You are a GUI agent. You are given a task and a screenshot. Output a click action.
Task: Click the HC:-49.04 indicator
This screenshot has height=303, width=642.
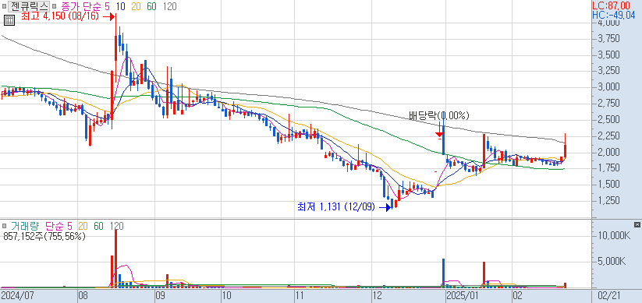pos(614,16)
